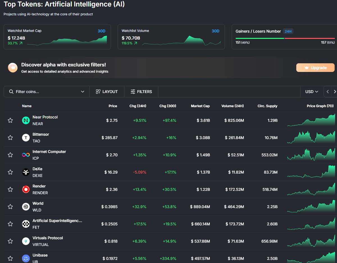The width and height of the screenshot is (337, 263).
Task: Click the Render coin logo
Action: point(26,189)
